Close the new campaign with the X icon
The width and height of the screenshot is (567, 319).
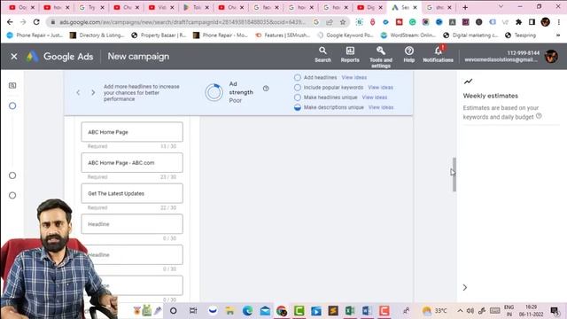coord(14,57)
